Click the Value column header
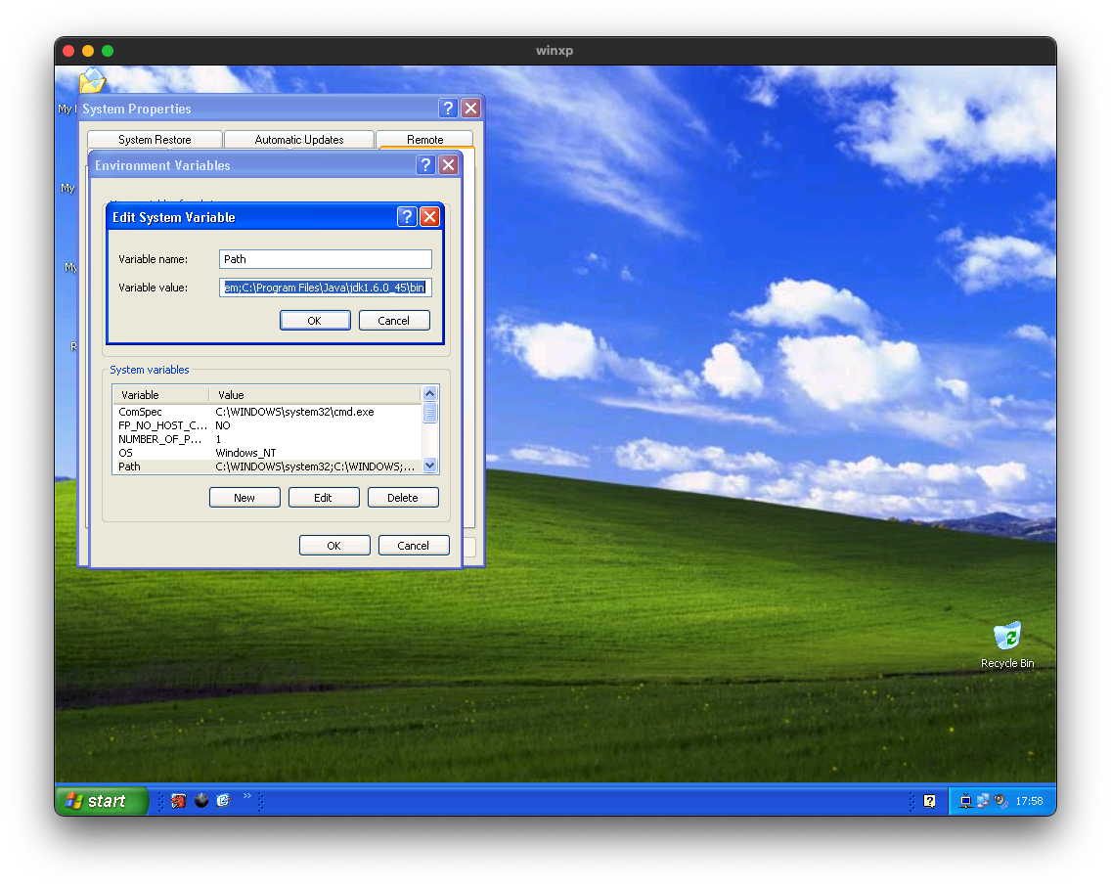 (315, 395)
